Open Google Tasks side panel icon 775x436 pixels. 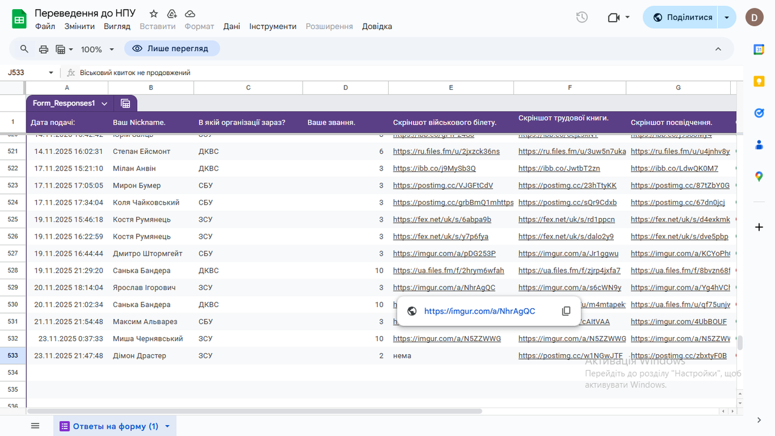(x=759, y=113)
